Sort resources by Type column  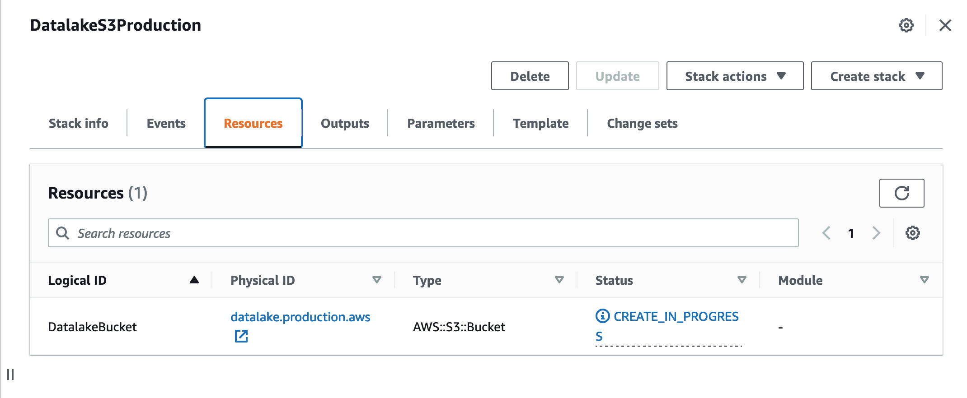point(559,280)
